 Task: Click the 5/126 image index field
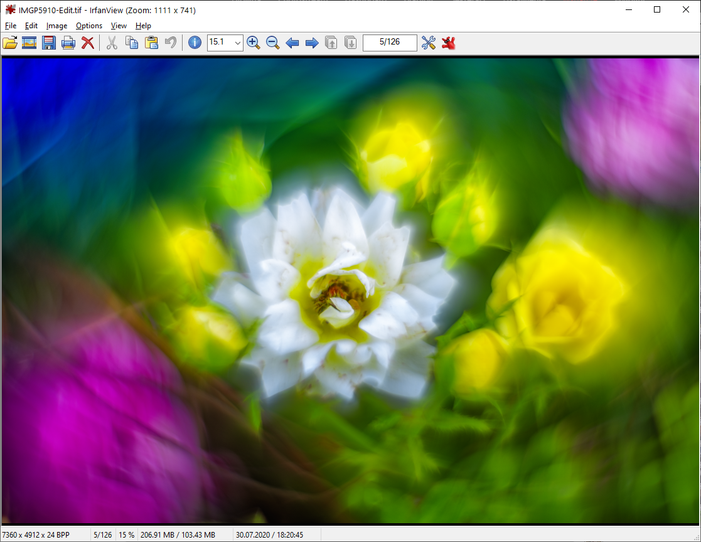tap(390, 43)
